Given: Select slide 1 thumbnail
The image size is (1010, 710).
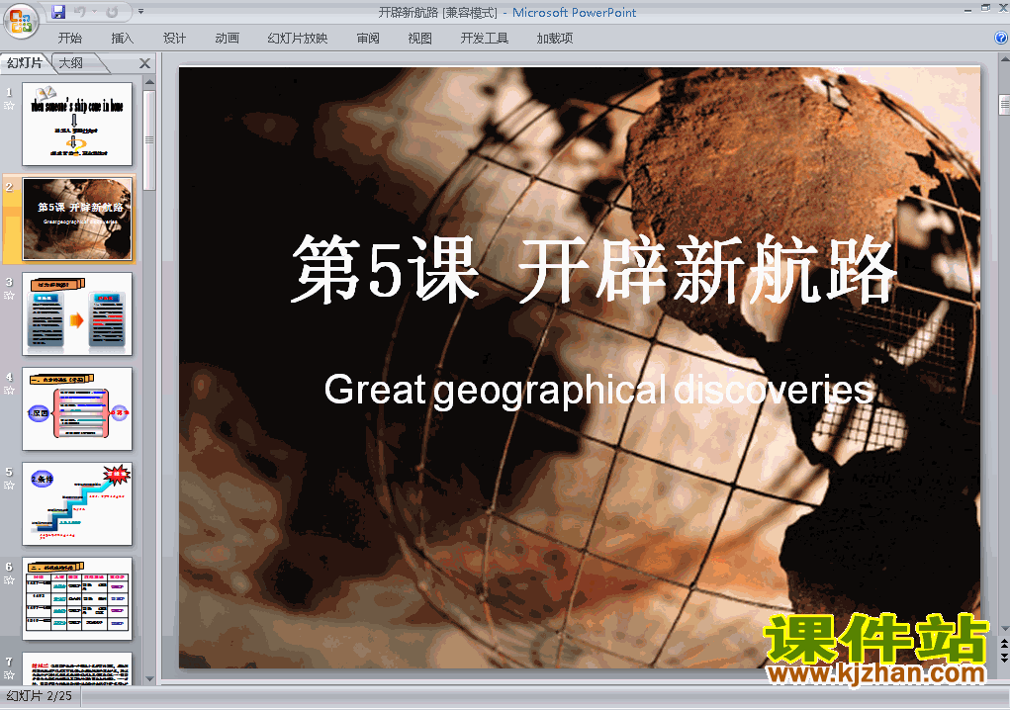Looking at the screenshot, I should (x=77, y=124).
